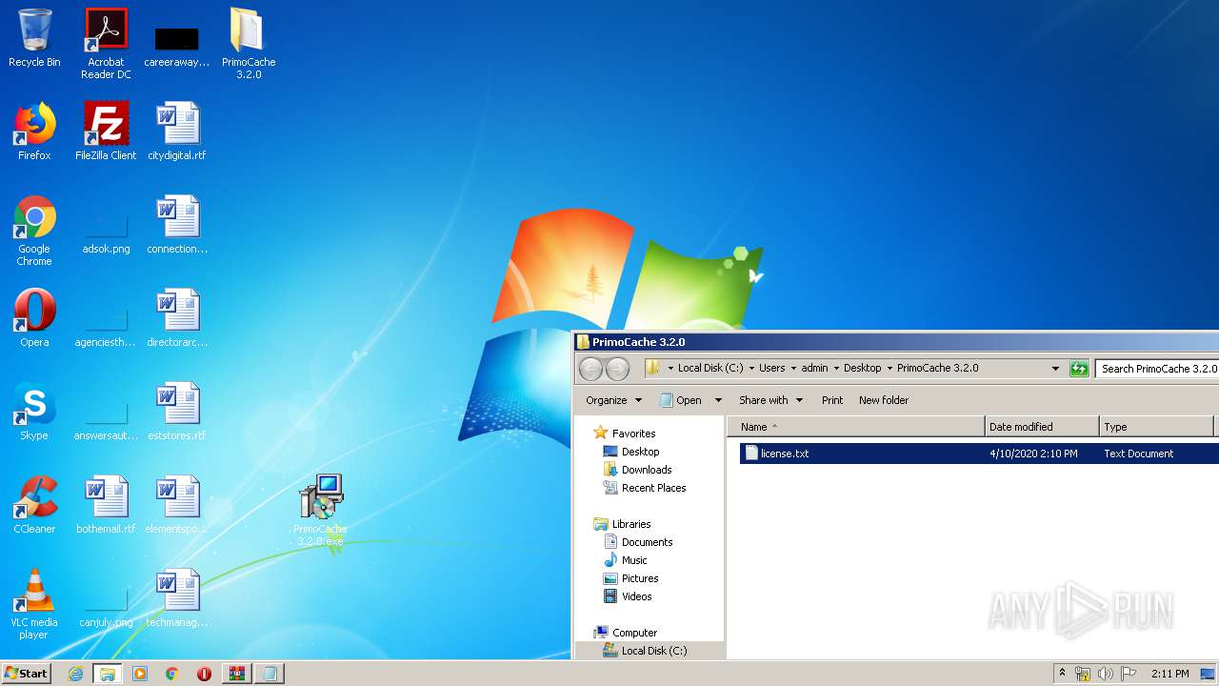Go back in Explorer navigation
The image size is (1219, 686).
[590, 369]
